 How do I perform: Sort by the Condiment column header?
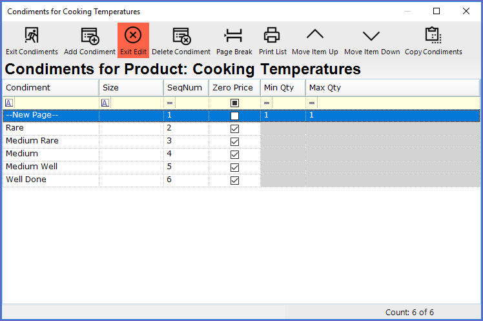[x=50, y=88]
